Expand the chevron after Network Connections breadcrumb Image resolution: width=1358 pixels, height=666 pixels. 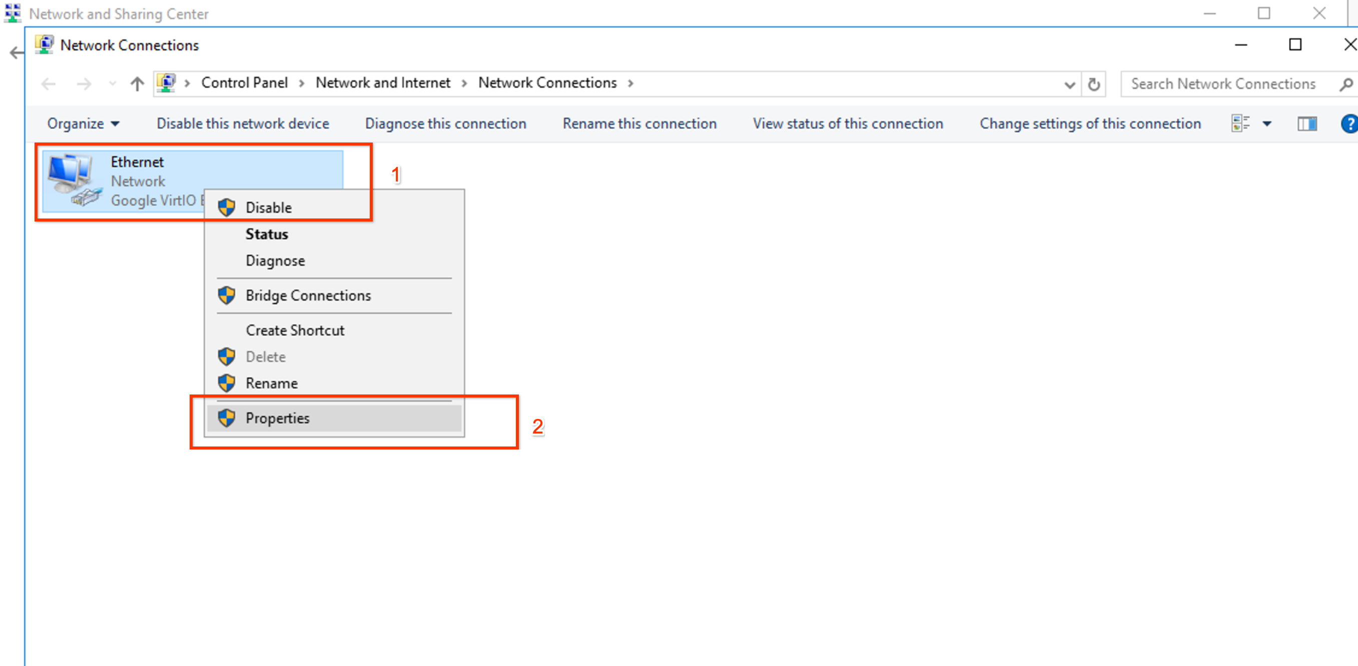(x=630, y=83)
